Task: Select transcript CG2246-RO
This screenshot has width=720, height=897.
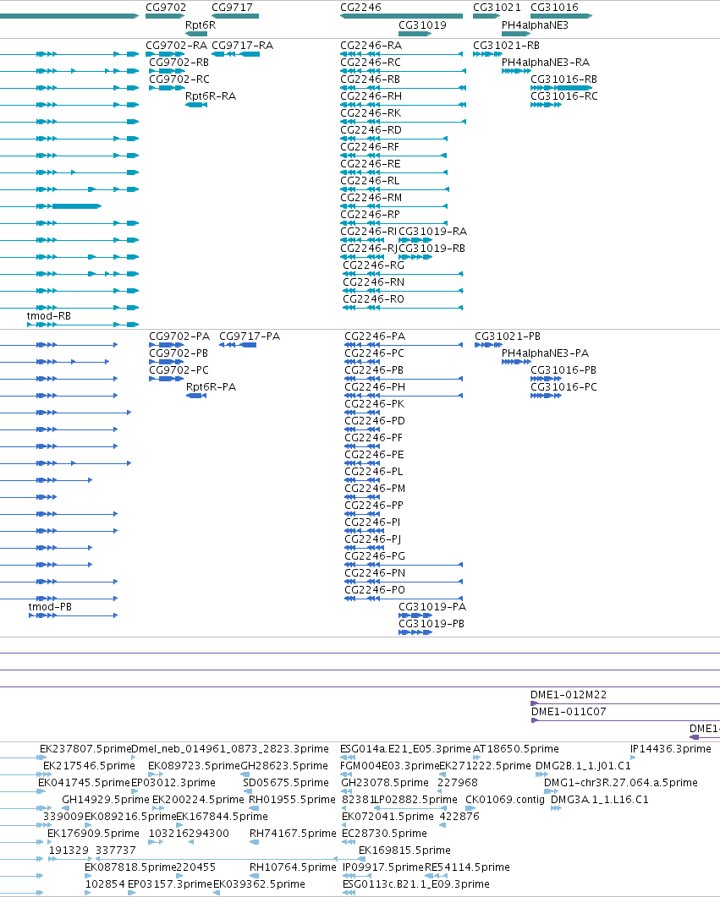Action: [x=373, y=298]
